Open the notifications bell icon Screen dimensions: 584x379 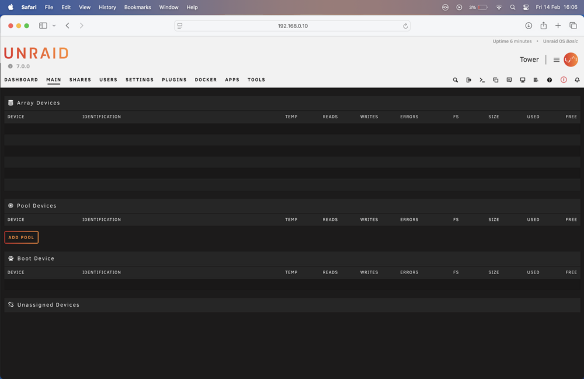point(577,80)
